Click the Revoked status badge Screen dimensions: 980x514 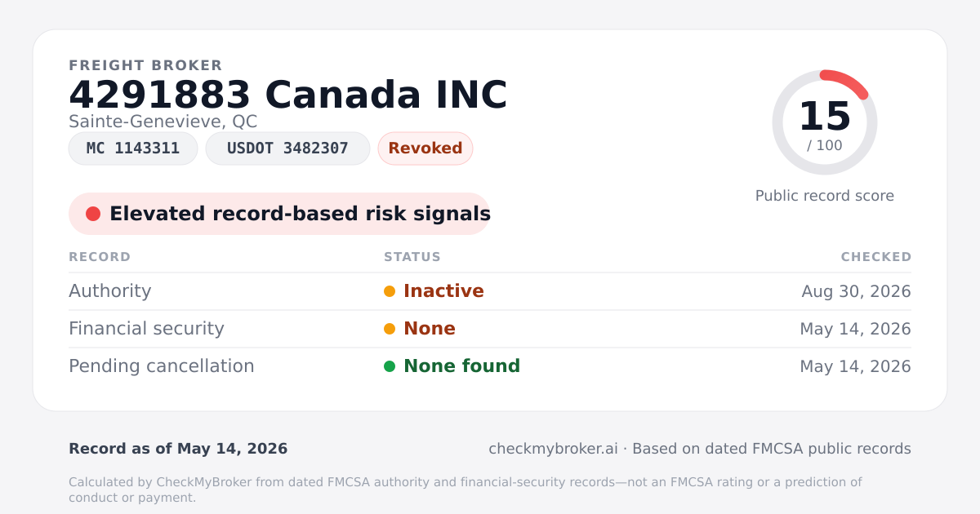[425, 148]
